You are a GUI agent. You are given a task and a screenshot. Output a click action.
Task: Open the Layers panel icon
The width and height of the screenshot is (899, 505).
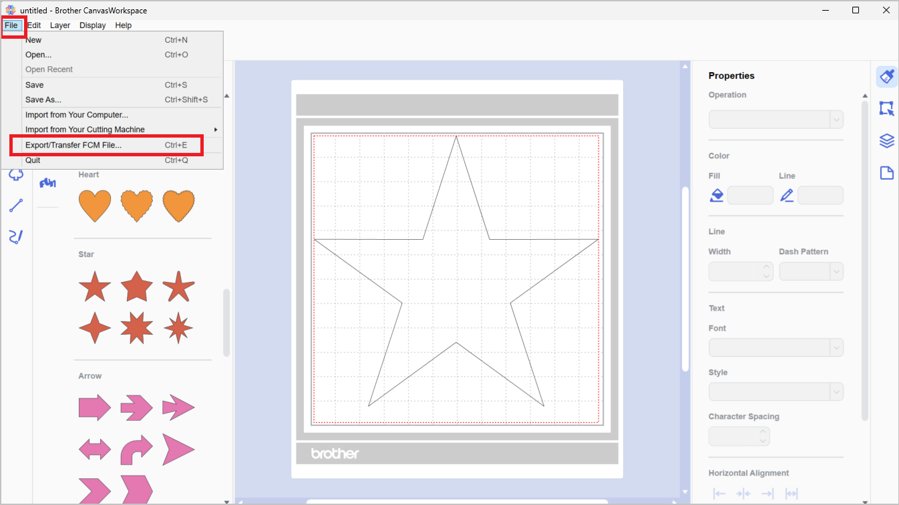click(x=886, y=141)
